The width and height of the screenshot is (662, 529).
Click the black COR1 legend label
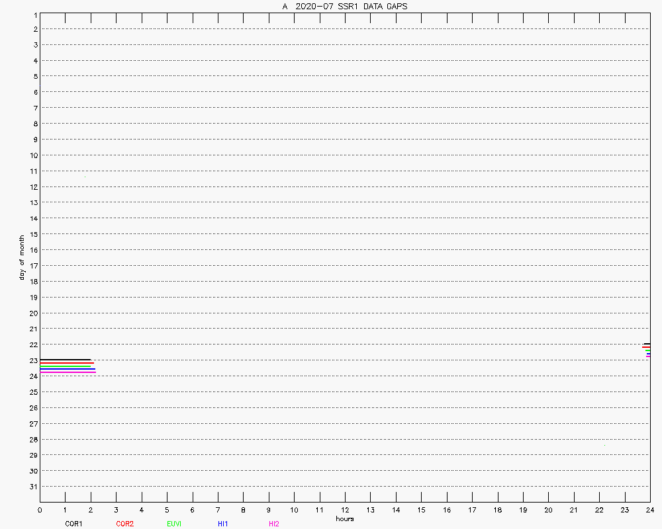point(73,524)
